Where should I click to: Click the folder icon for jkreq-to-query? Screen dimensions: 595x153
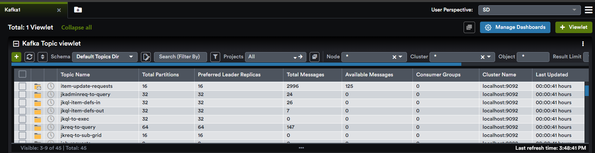pos(38,127)
